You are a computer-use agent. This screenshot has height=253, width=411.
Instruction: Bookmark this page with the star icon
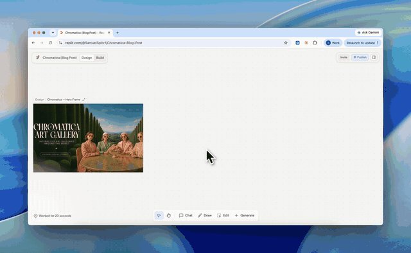click(x=286, y=43)
